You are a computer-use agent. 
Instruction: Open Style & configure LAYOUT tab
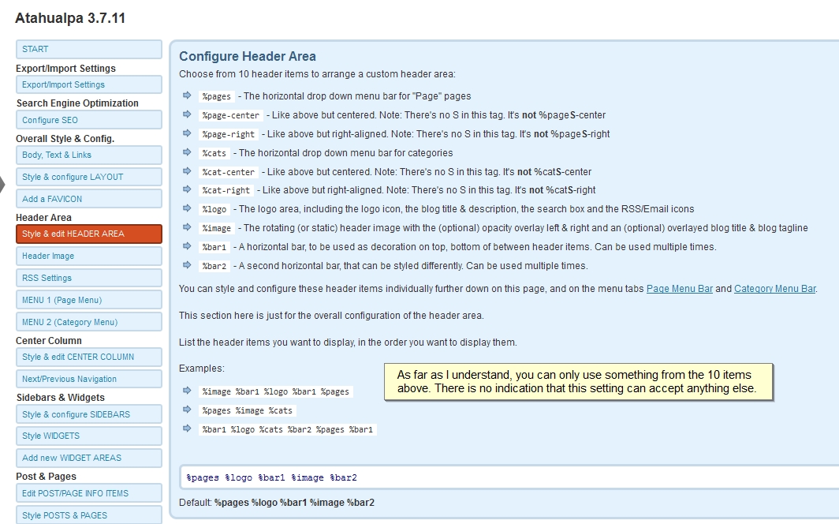click(x=89, y=177)
